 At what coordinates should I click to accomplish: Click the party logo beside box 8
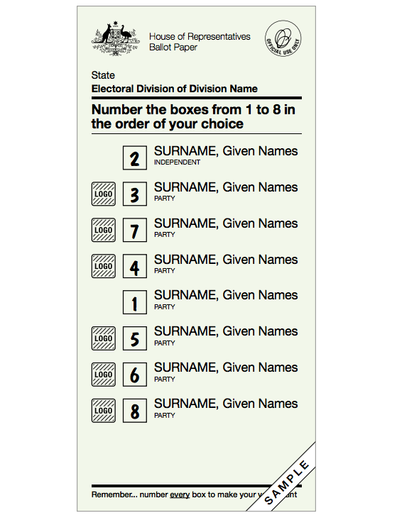(104, 411)
